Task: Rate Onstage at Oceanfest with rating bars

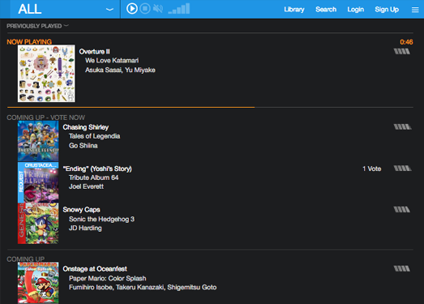Action: point(402,268)
